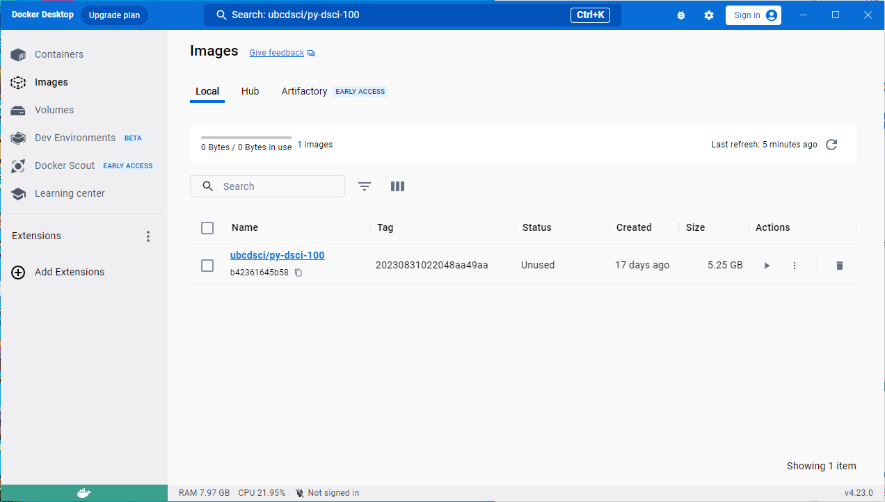Open the manage columns icon

(397, 186)
